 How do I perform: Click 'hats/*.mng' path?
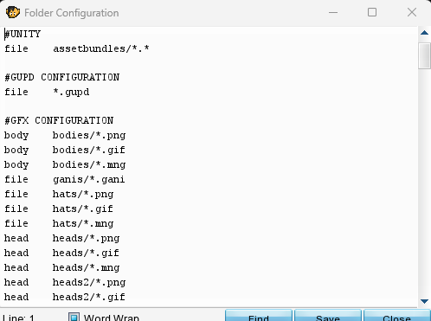point(83,224)
